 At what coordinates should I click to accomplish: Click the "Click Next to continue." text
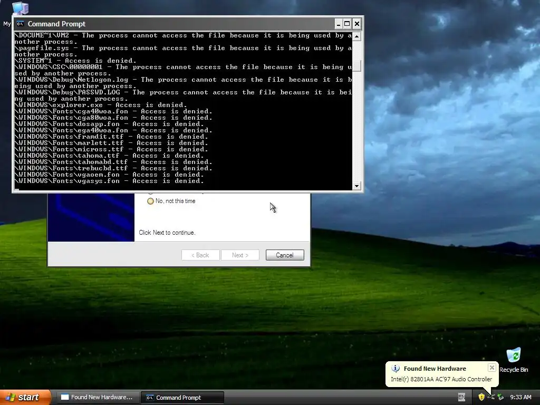click(167, 233)
